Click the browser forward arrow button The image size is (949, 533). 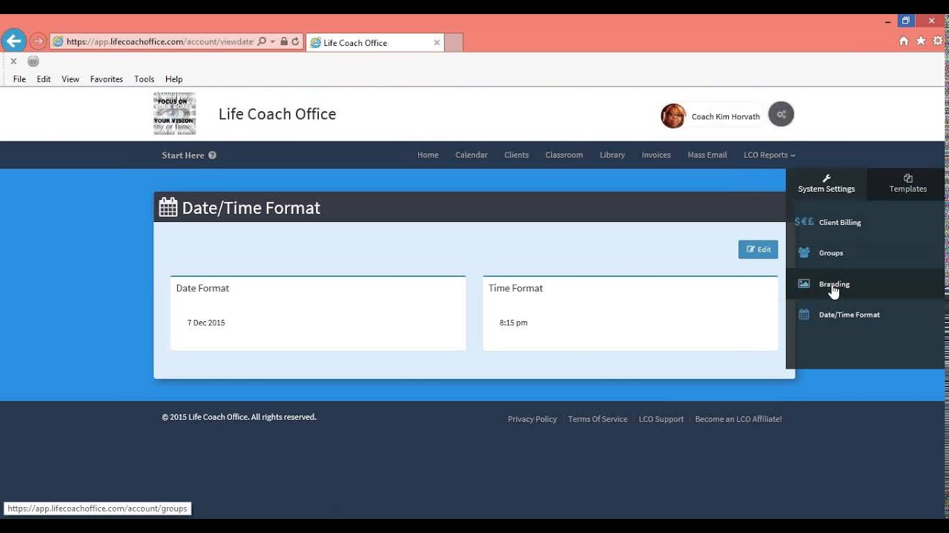pyautogui.click(x=38, y=42)
